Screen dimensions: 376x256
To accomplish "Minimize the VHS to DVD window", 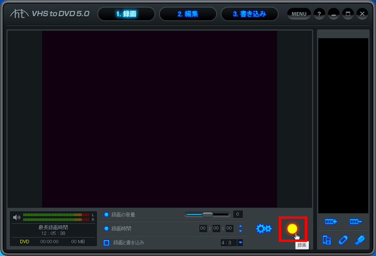I will click(x=333, y=14).
